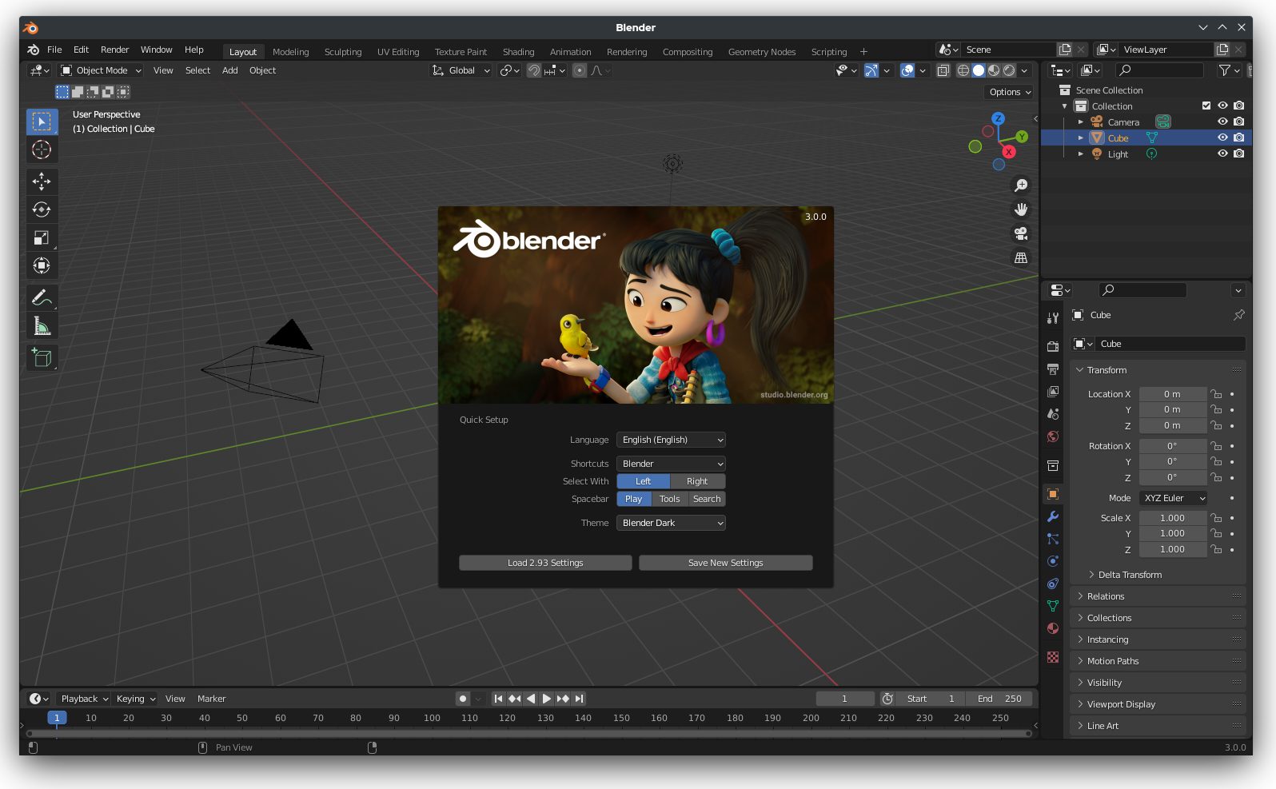Select the Cursor tool in the toolbar
Viewport: 1276px width, 789px height.
42,149
